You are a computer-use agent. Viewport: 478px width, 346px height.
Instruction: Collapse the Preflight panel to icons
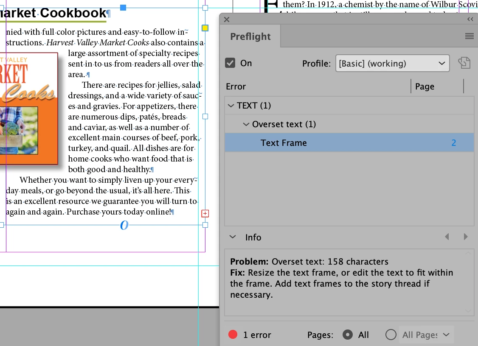[x=470, y=19]
